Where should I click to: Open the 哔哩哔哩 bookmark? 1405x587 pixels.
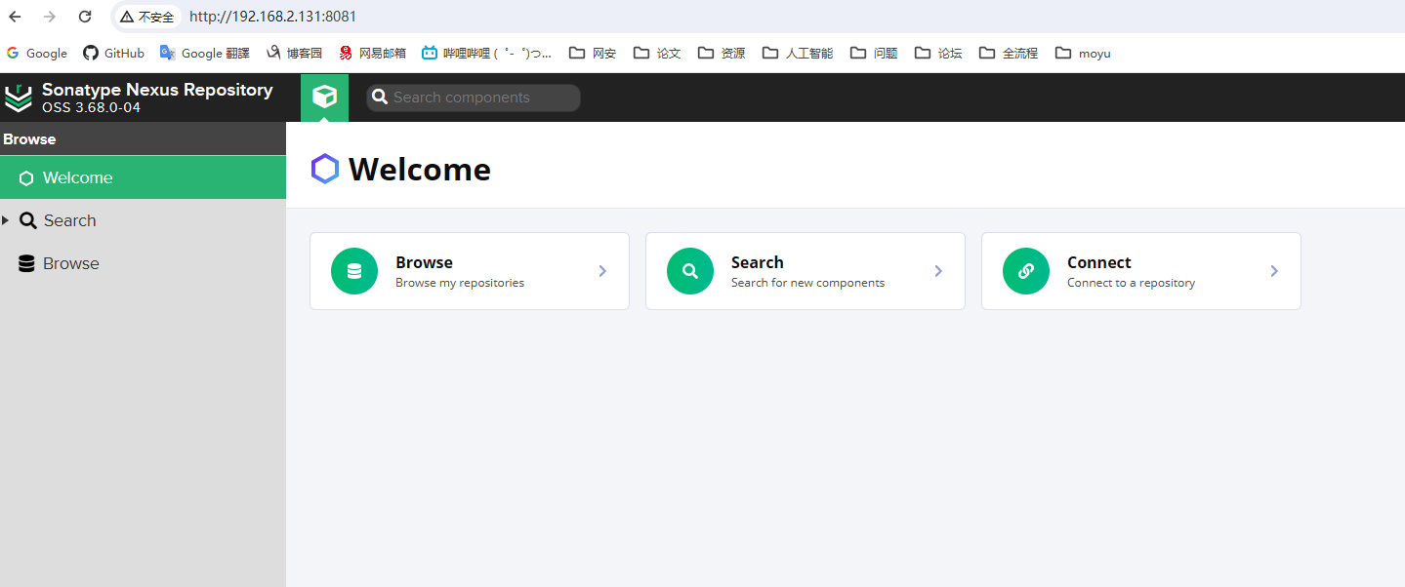pos(487,54)
